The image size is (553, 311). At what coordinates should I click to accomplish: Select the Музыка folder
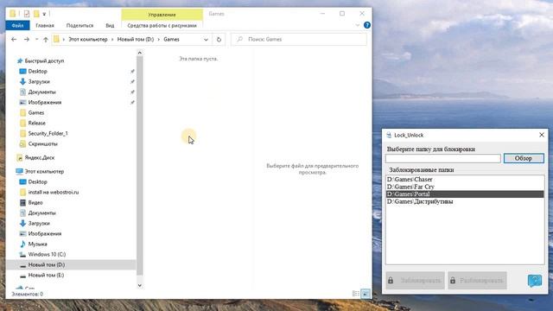37,244
